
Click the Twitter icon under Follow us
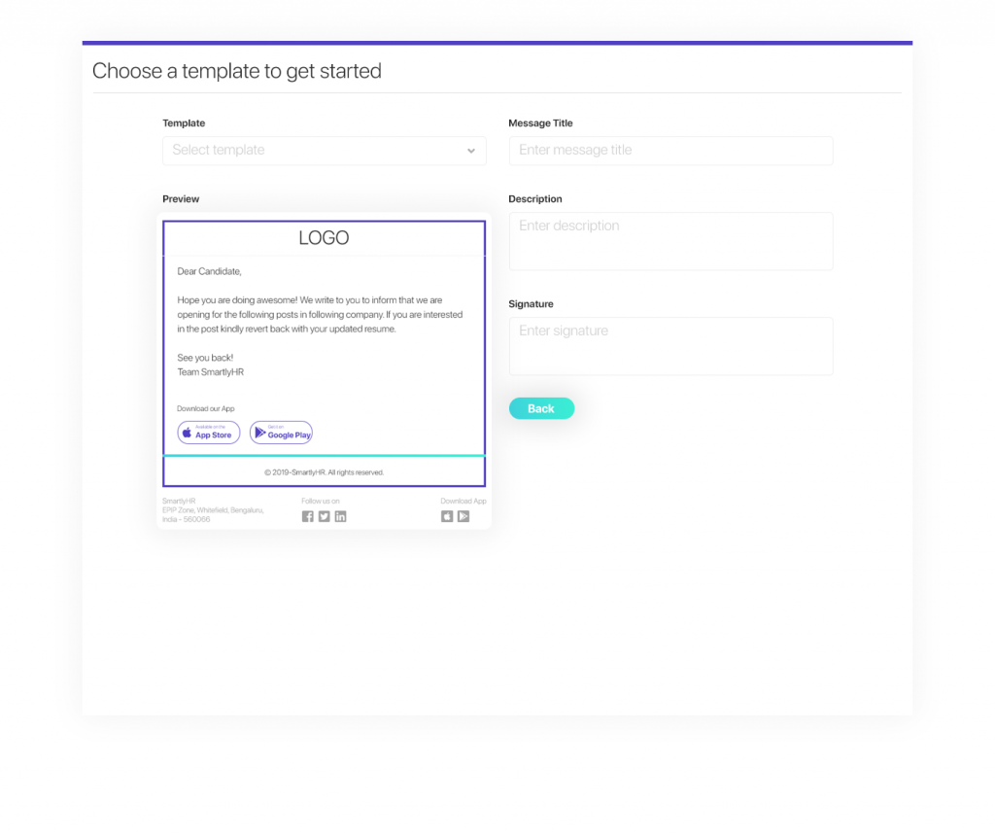coord(325,516)
